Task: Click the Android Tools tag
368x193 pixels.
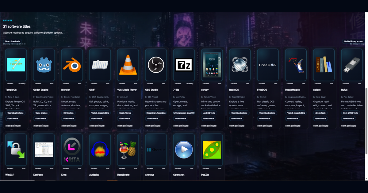Action: (x=209, y=113)
